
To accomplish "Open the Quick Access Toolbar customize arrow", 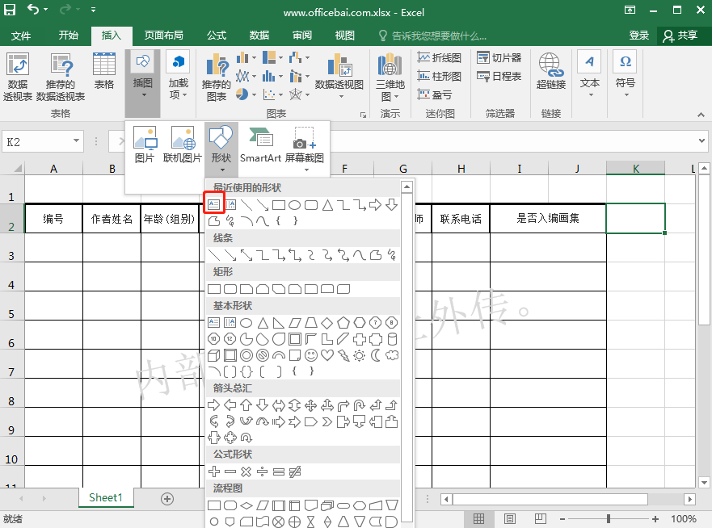I will click(93, 10).
